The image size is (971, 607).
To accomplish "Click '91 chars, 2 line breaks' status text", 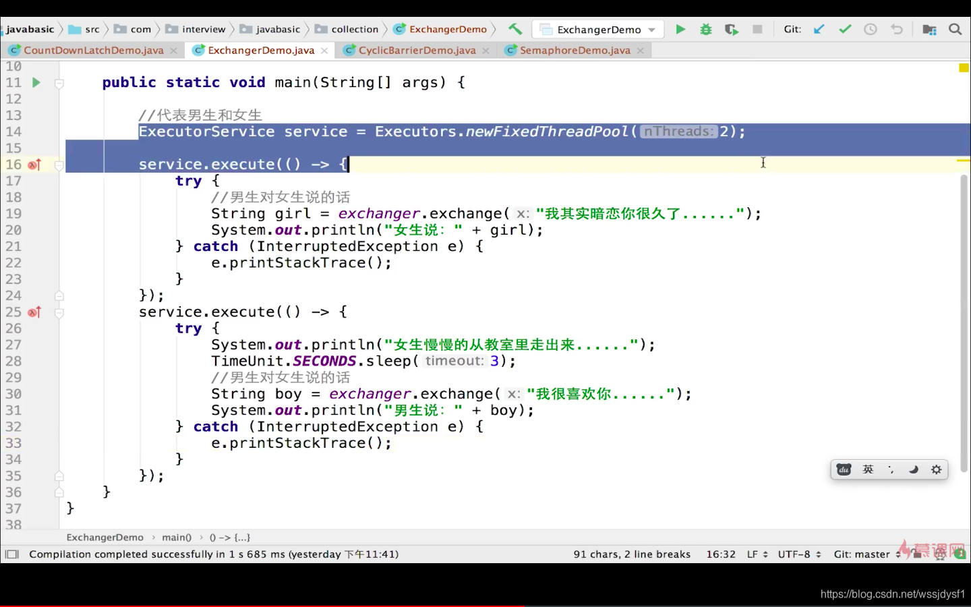I will [632, 554].
